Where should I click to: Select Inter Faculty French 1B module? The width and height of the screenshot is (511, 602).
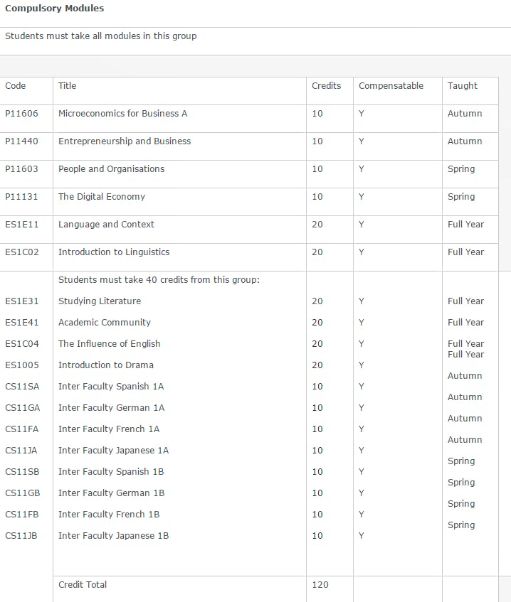tap(109, 515)
